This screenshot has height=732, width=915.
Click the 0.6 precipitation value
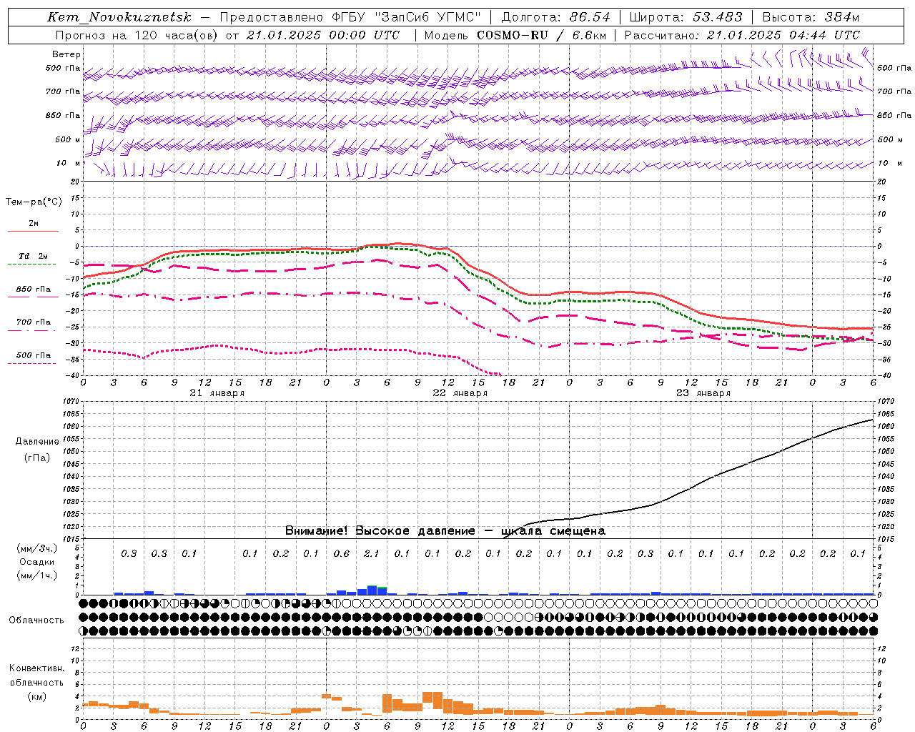click(x=342, y=553)
